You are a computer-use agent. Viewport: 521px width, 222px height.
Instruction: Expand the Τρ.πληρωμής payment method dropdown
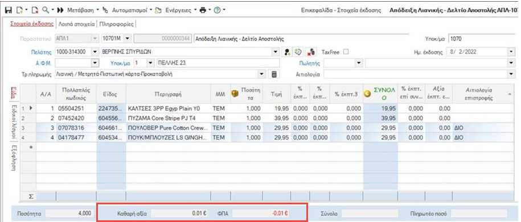tap(262, 74)
